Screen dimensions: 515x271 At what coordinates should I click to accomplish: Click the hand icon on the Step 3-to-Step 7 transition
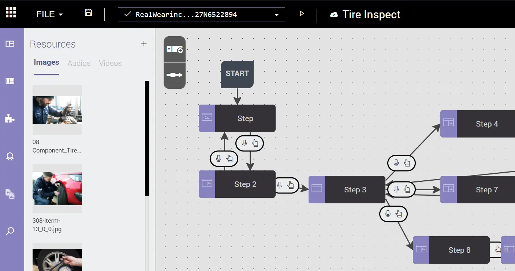(407, 189)
